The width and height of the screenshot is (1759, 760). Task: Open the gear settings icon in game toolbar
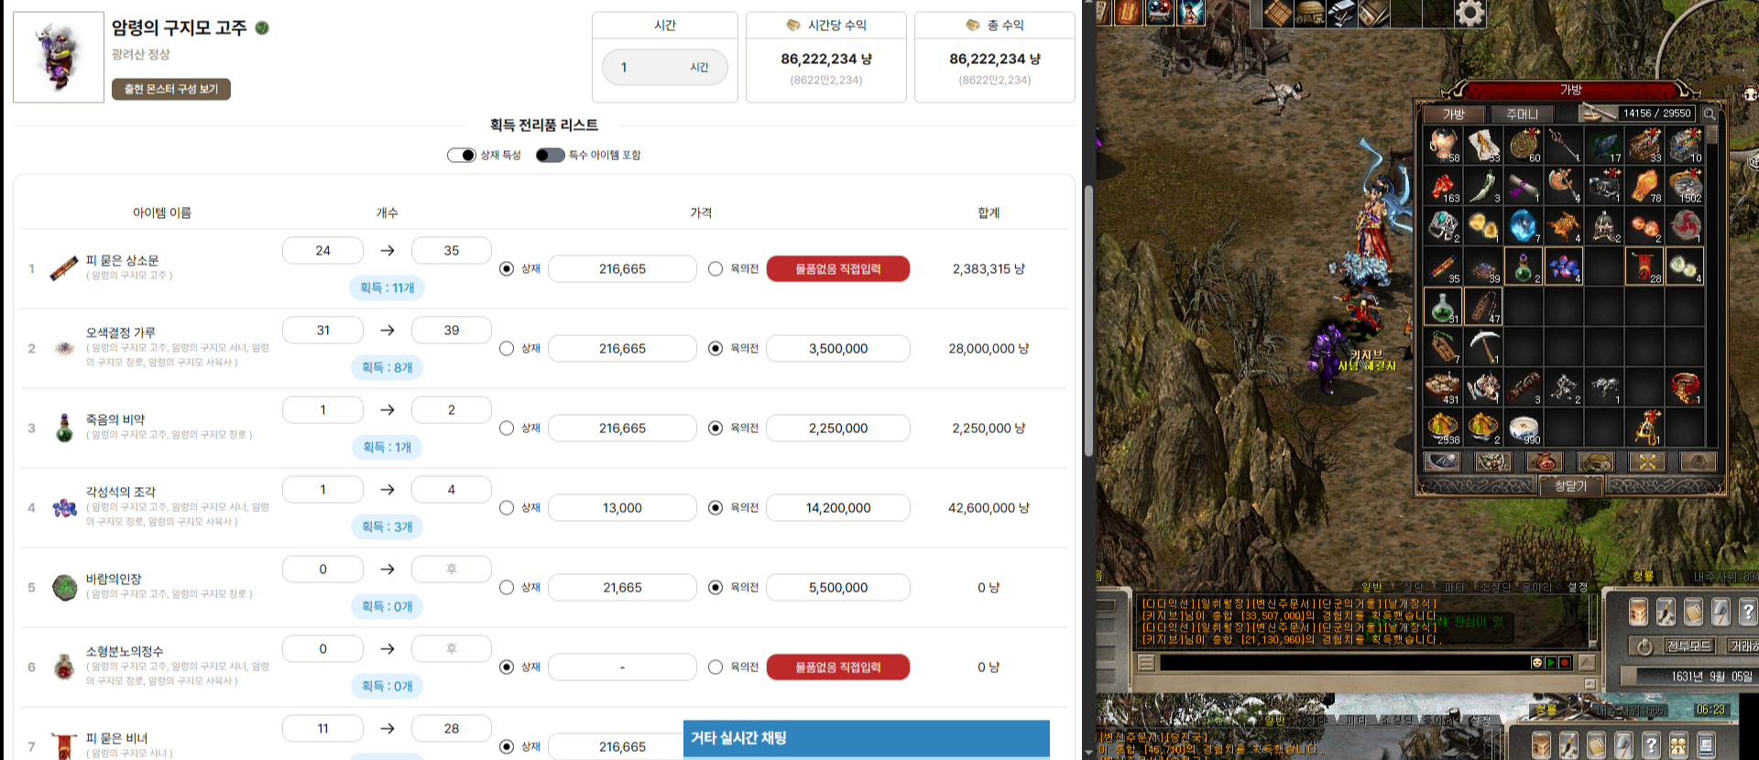click(1470, 13)
